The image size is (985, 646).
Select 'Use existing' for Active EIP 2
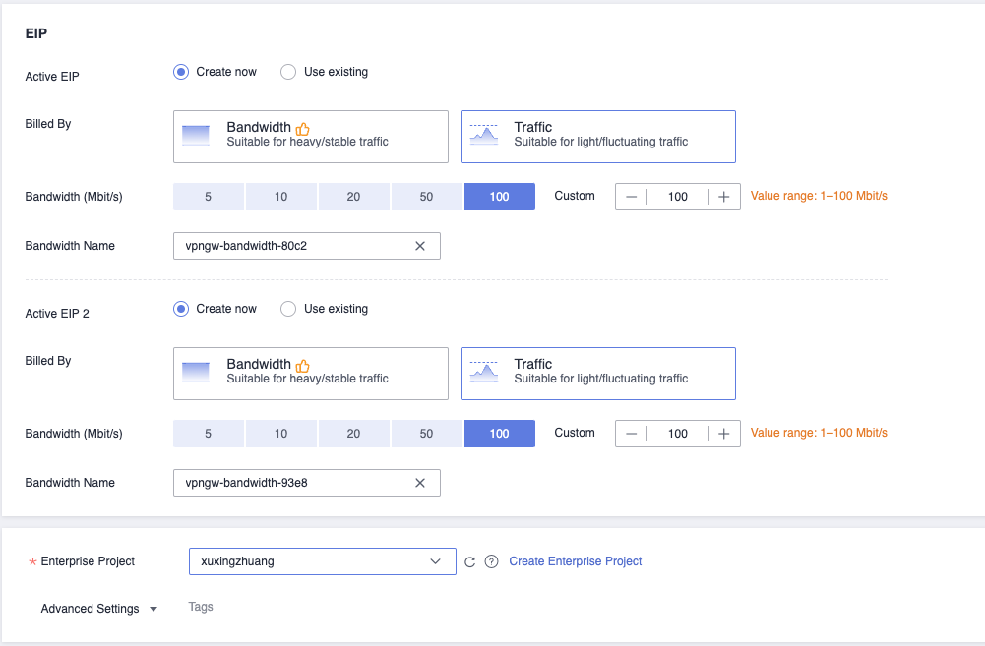pyautogui.click(x=288, y=309)
